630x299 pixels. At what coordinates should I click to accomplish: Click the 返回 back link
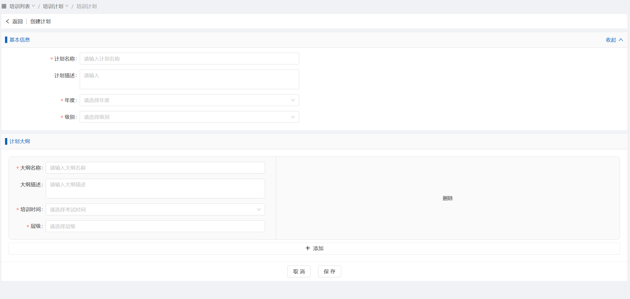point(17,21)
